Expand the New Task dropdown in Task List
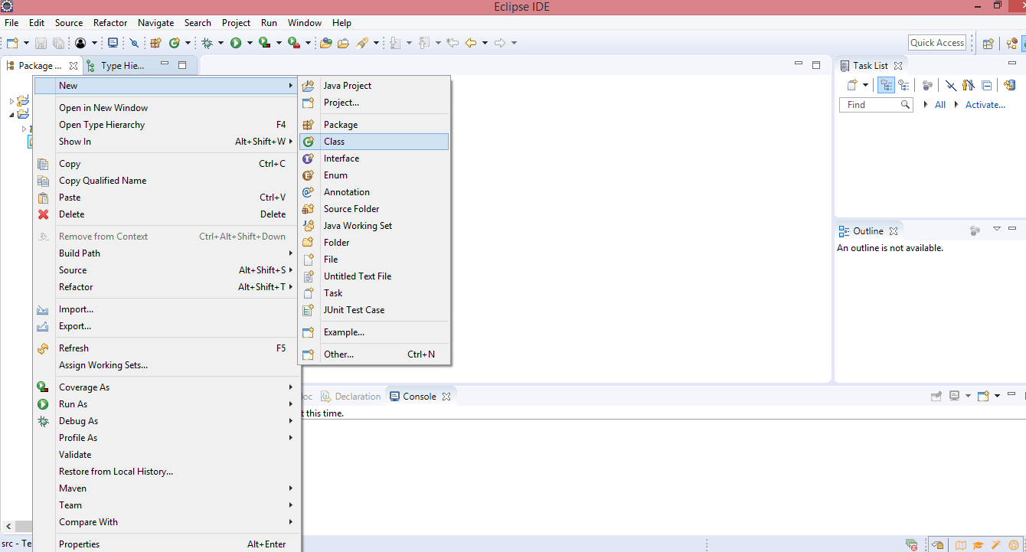1026x552 pixels. tap(865, 85)
